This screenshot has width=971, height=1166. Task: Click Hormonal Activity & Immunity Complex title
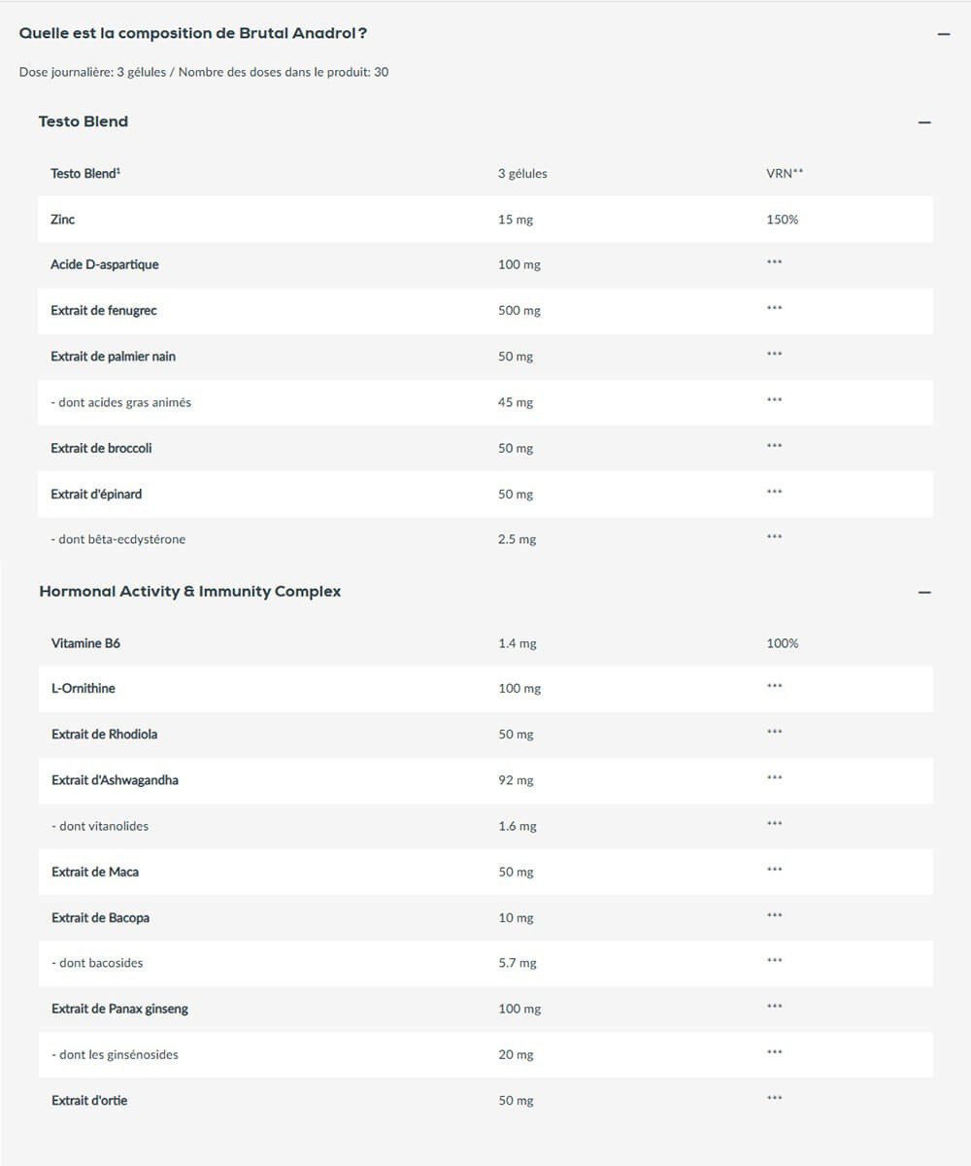[190, 591]
